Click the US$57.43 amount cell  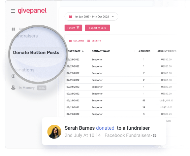click(x=166, y=114)
